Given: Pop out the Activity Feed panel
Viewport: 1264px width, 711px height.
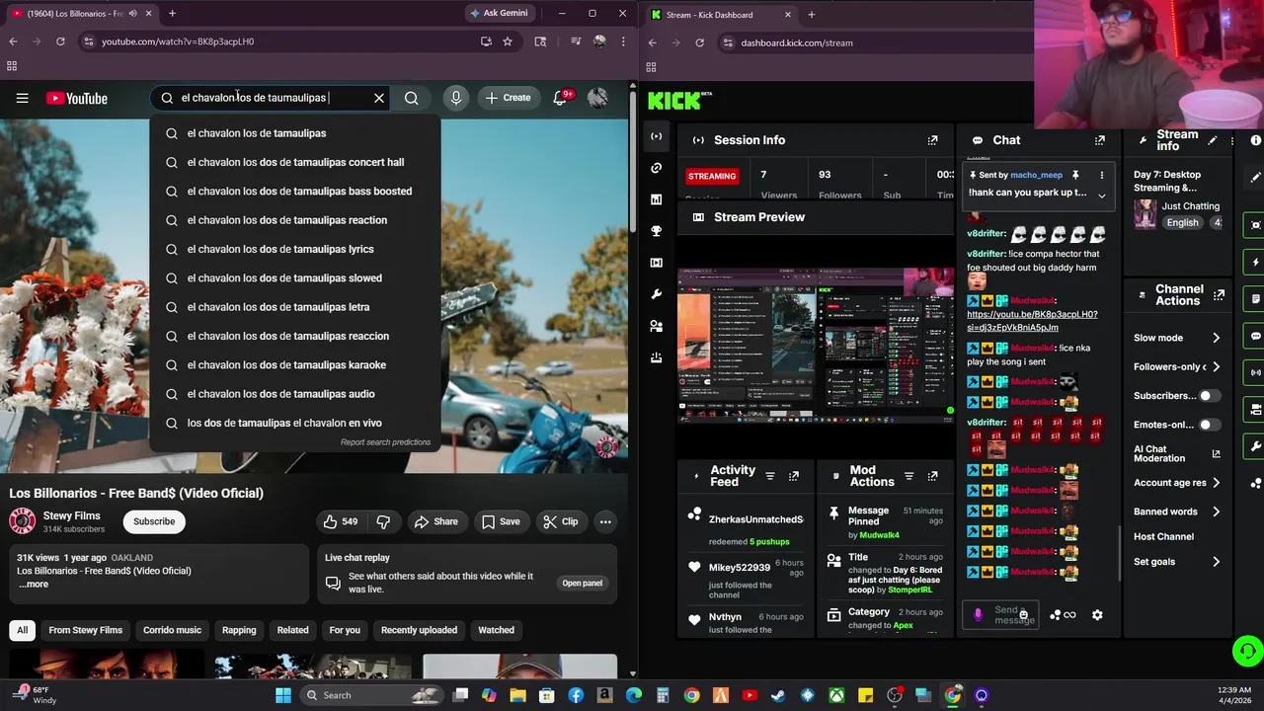Looking at the screenshot, I should [794, 476].
